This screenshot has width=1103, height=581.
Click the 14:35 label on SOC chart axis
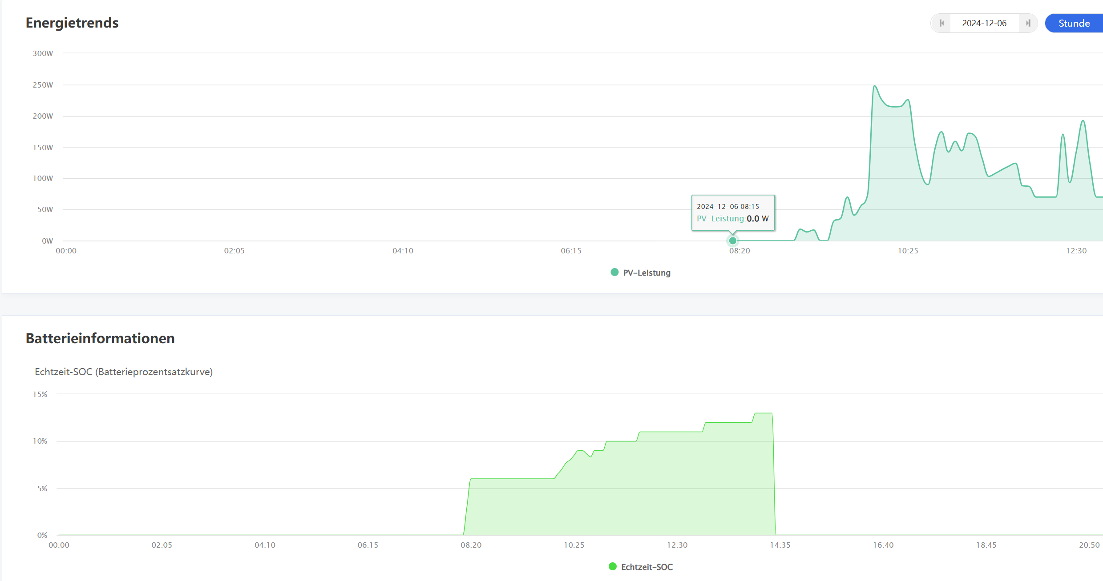tap(780, 545)
